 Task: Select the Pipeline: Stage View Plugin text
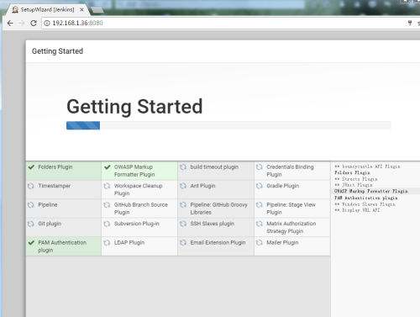291,209
